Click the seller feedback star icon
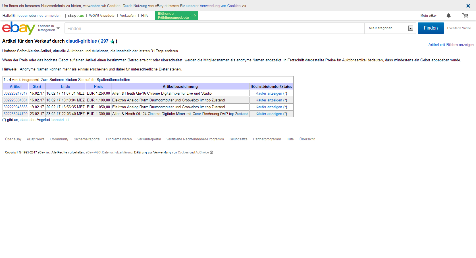The image size is (476, 258). point(112,41)
